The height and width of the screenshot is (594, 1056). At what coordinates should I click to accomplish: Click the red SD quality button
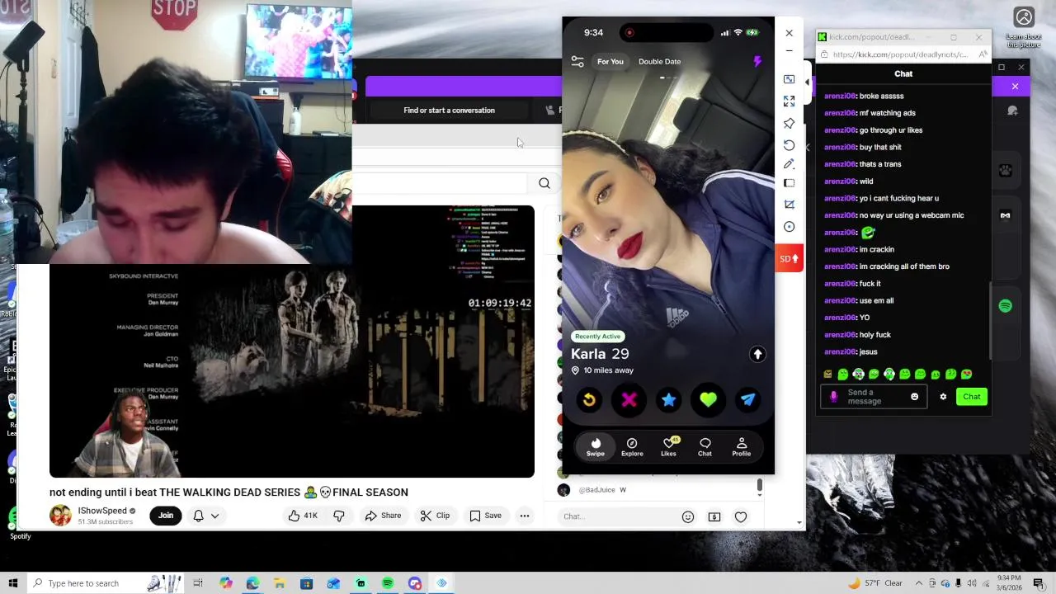click(789, 258)
